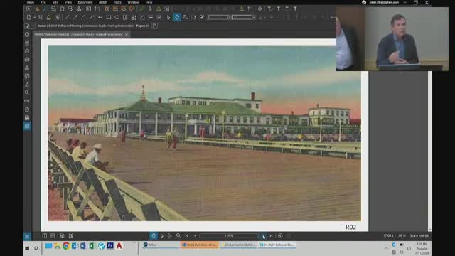The width and height of the screenshot is (455, 256).
Task: Open the active Thumbnails panel in sidebar
Action: coord(27,127)
